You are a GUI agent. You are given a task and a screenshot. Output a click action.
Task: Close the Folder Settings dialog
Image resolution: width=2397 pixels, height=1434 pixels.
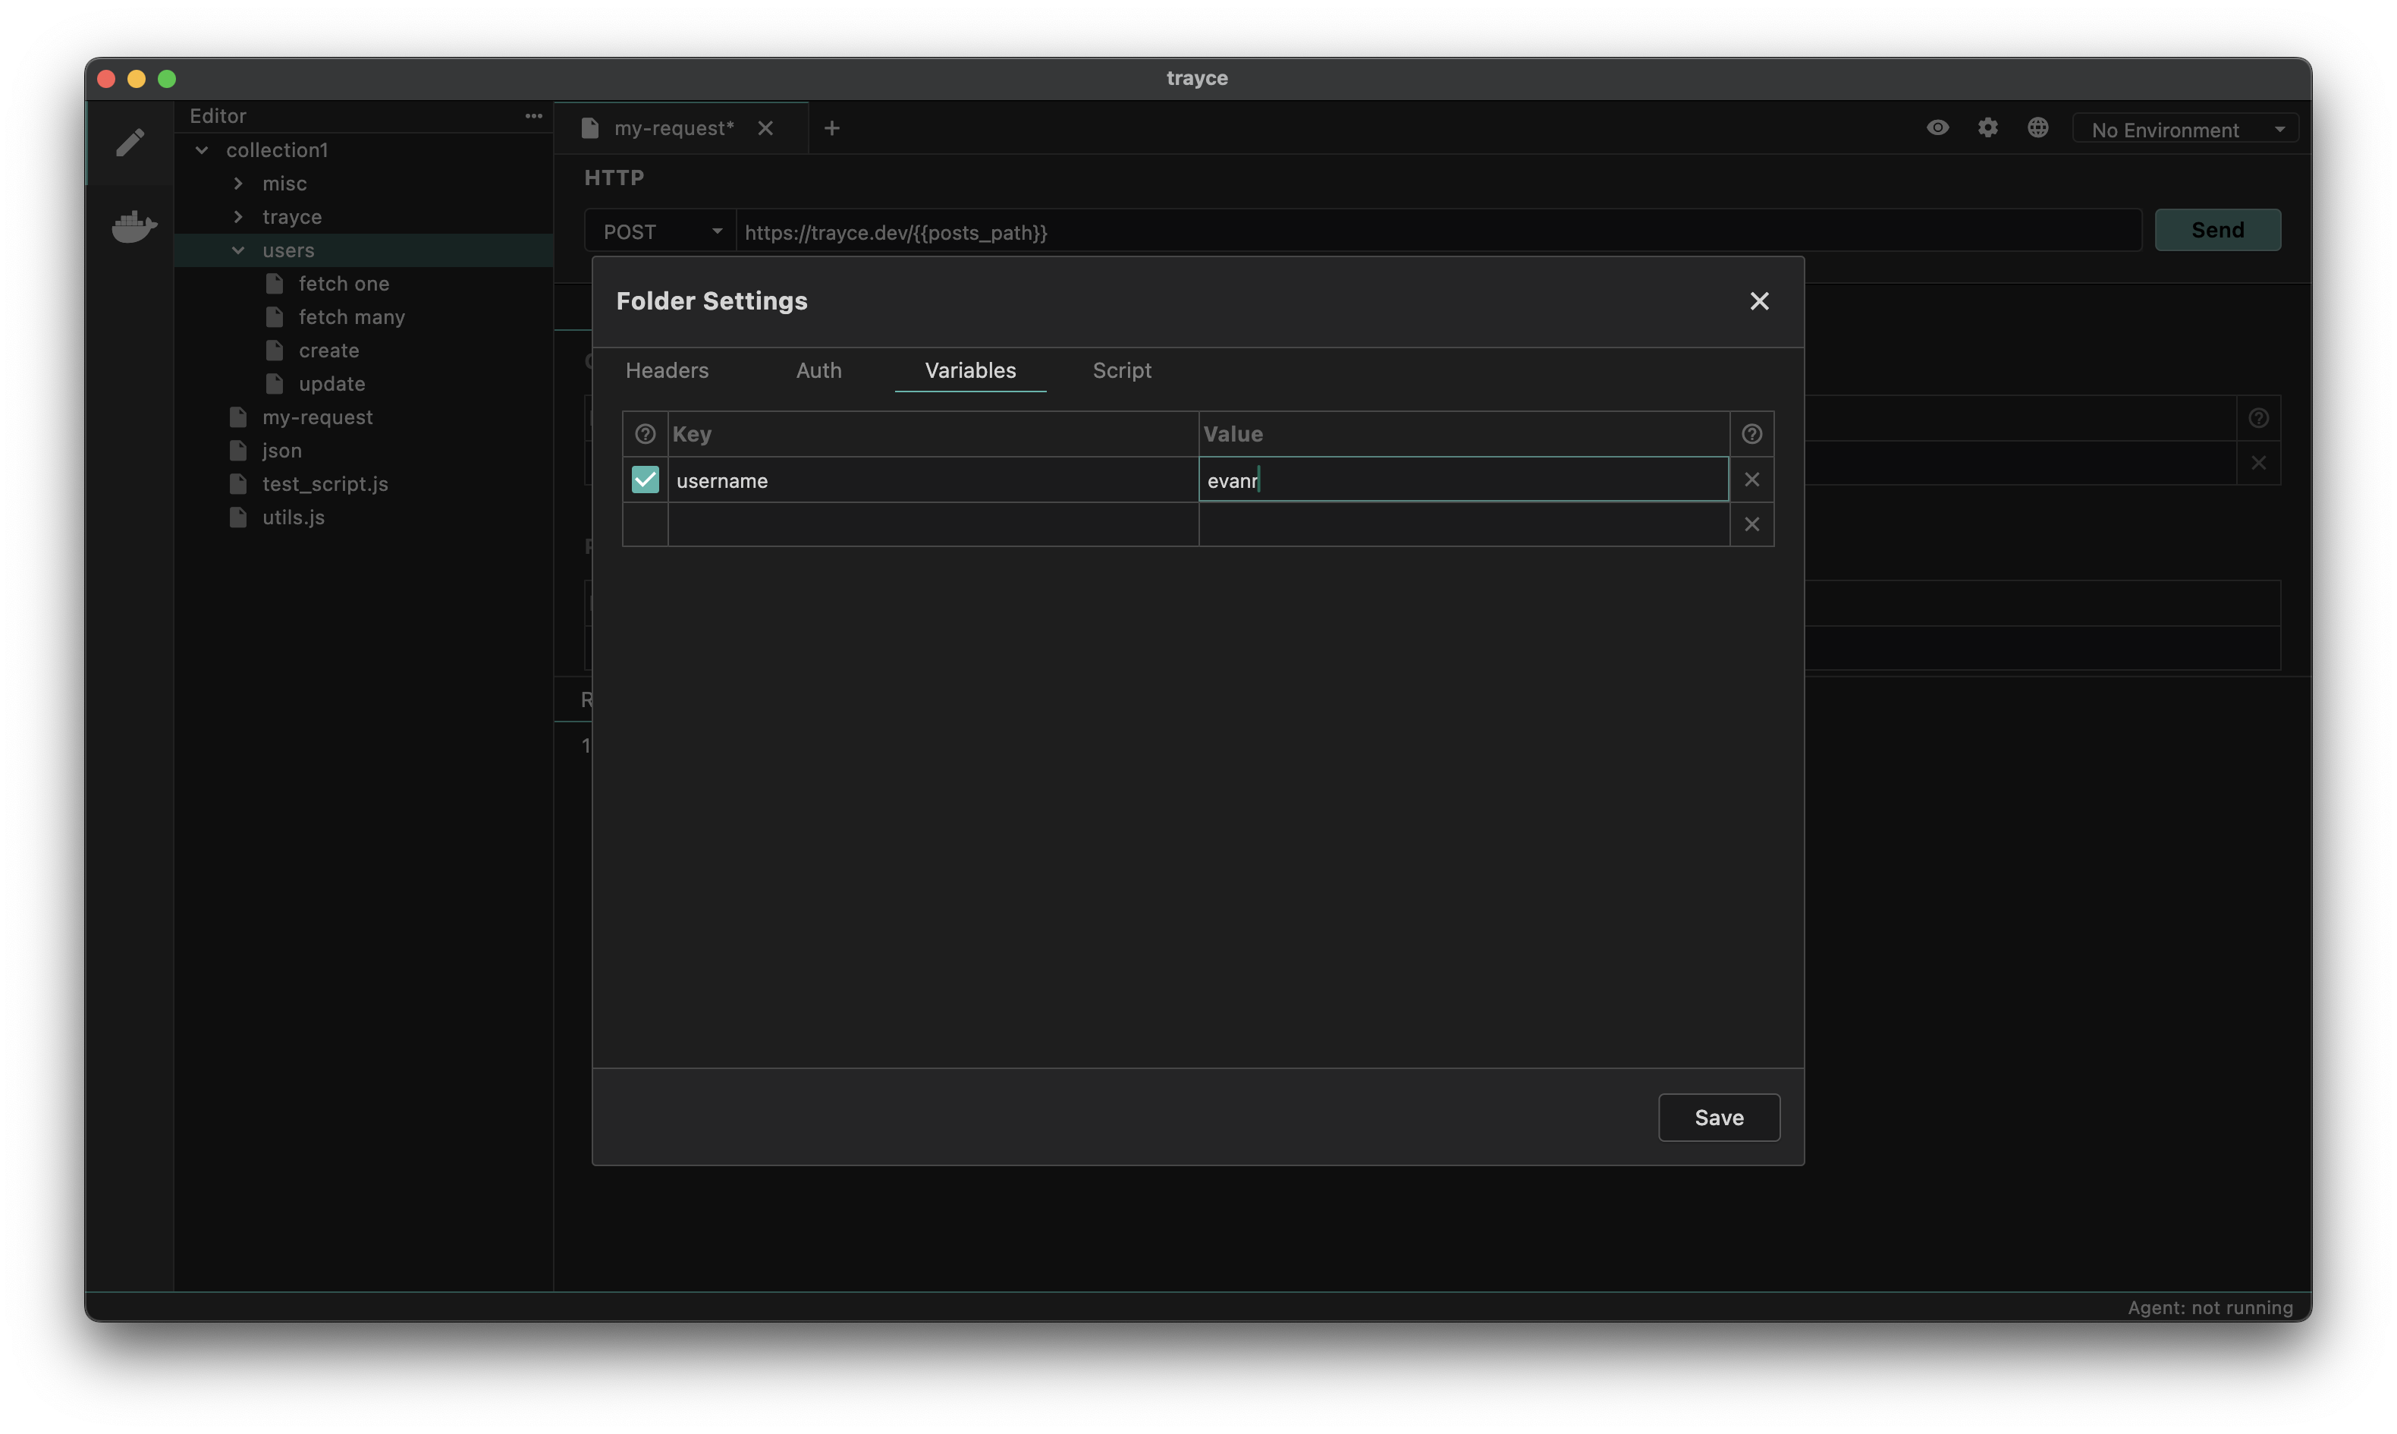1760,301
